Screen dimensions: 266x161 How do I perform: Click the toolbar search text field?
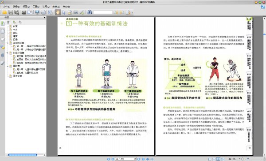click(103, 12)
